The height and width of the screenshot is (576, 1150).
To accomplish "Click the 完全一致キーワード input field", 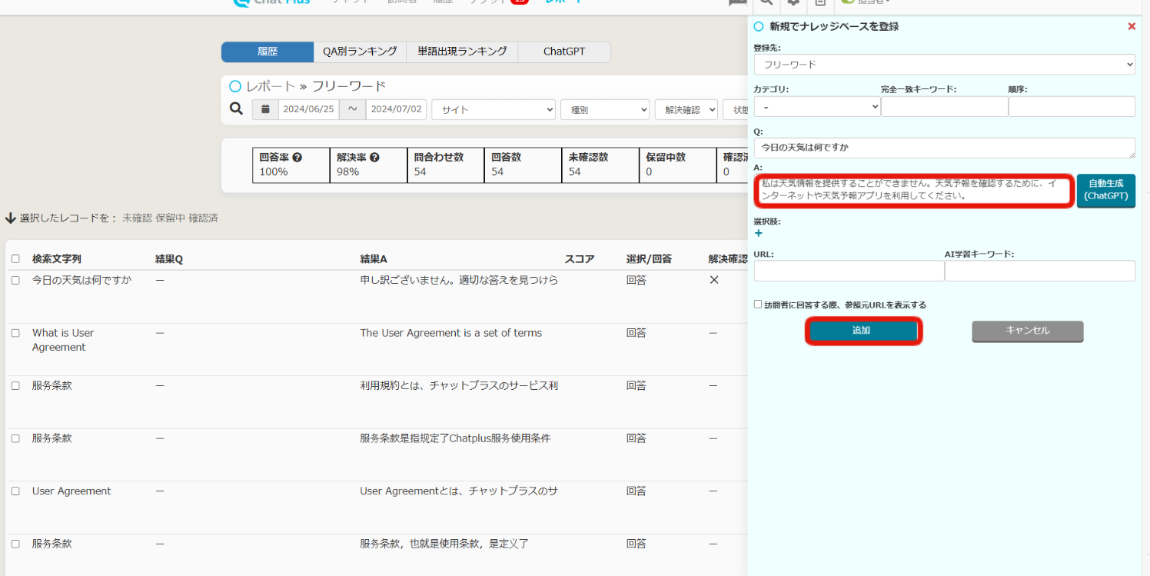I will [944, 107].
